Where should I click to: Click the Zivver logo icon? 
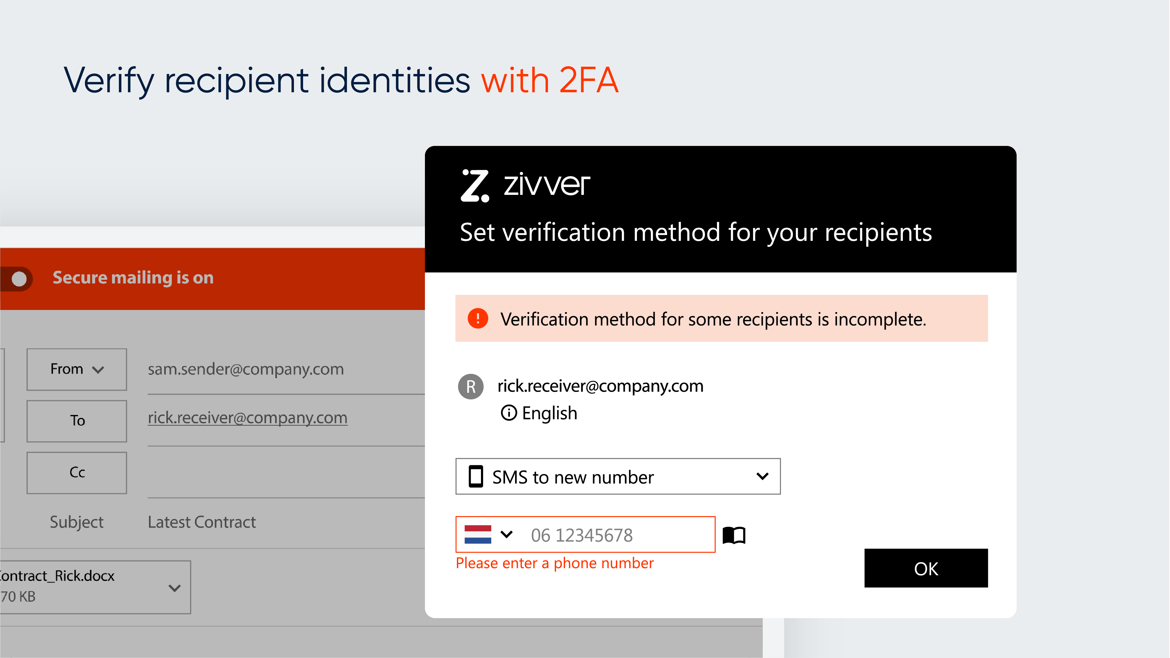(x=475, y=185)
